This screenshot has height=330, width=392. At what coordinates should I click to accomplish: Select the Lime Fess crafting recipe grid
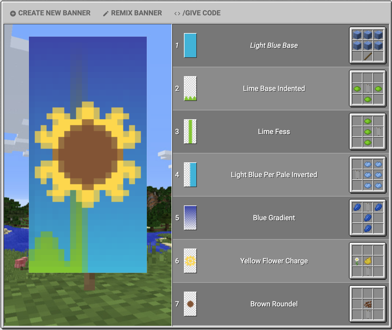[x=368, y=132]
